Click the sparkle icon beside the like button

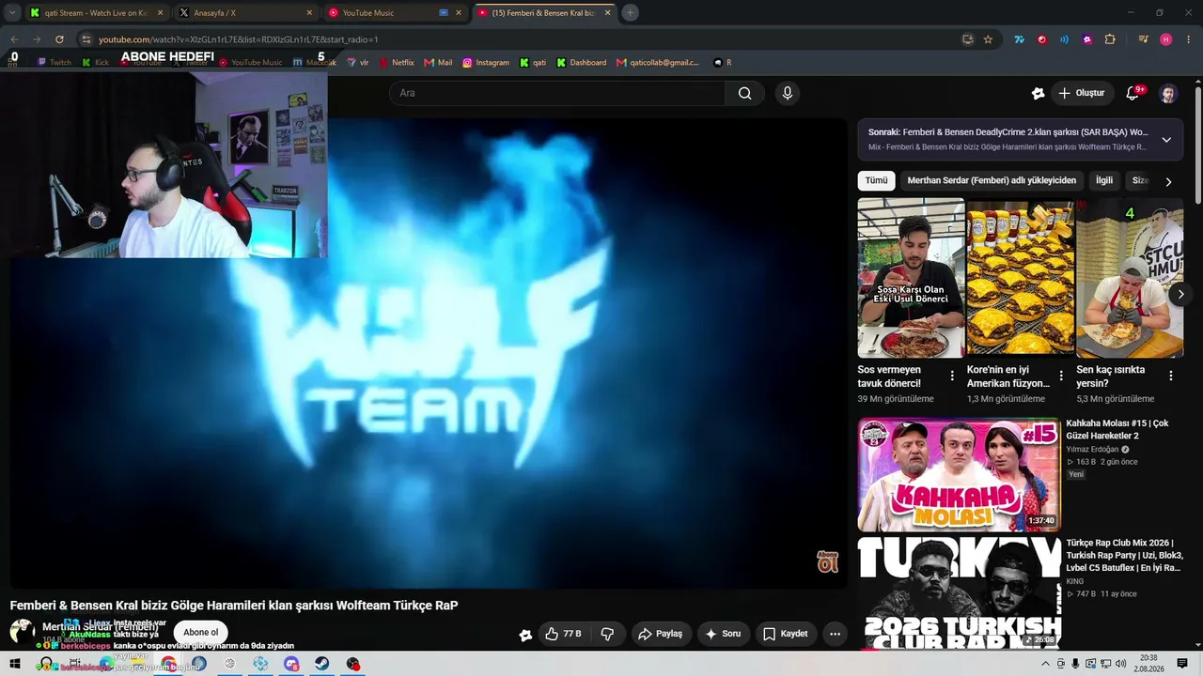[x=525, y=635]
